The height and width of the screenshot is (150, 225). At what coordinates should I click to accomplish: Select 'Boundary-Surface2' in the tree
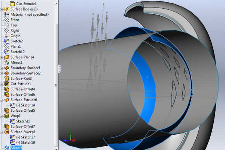point(22,73)
